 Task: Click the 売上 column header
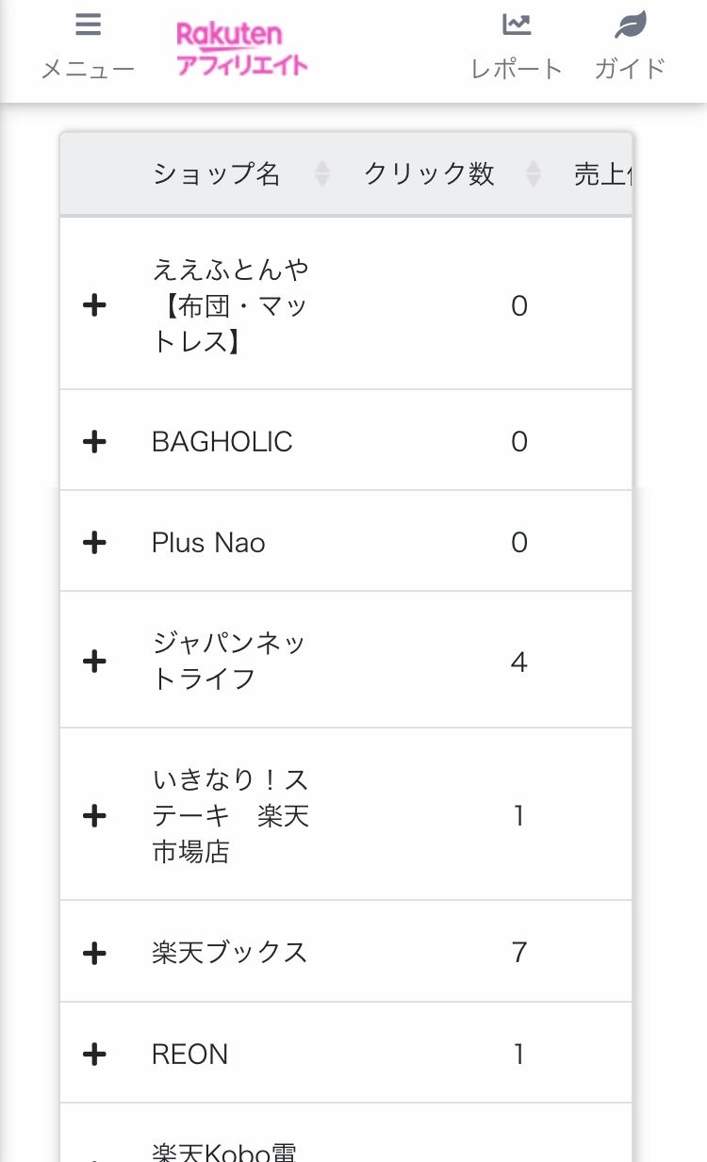point(601,173)
